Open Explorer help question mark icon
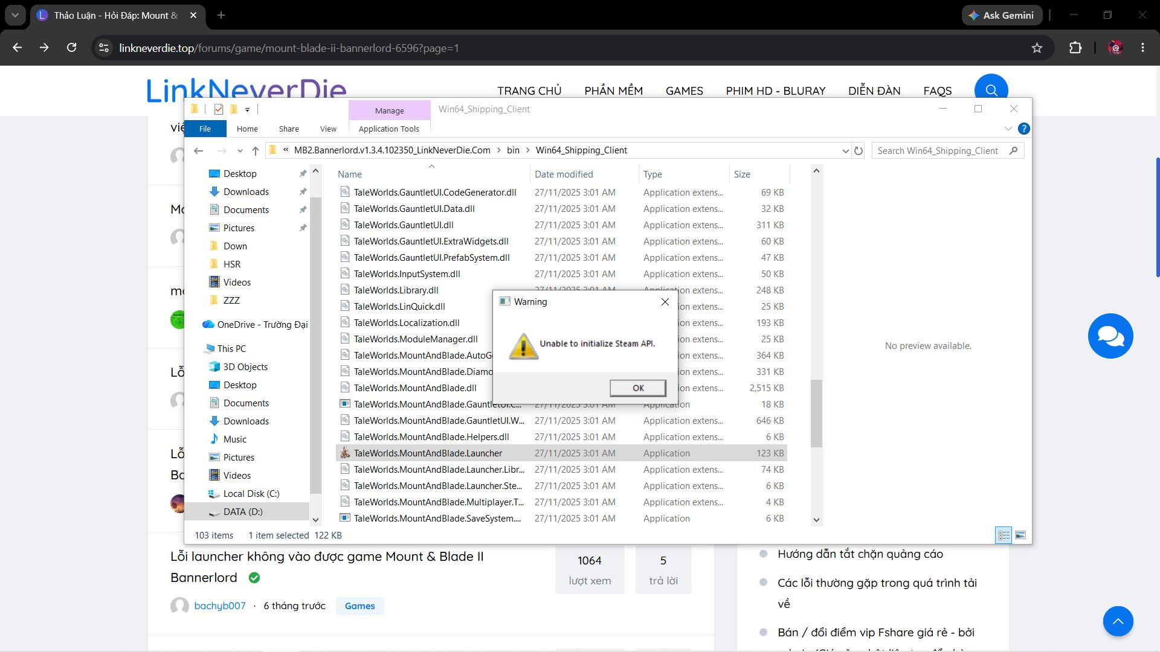This screenshot has width=1160, height=652. 1023,129
